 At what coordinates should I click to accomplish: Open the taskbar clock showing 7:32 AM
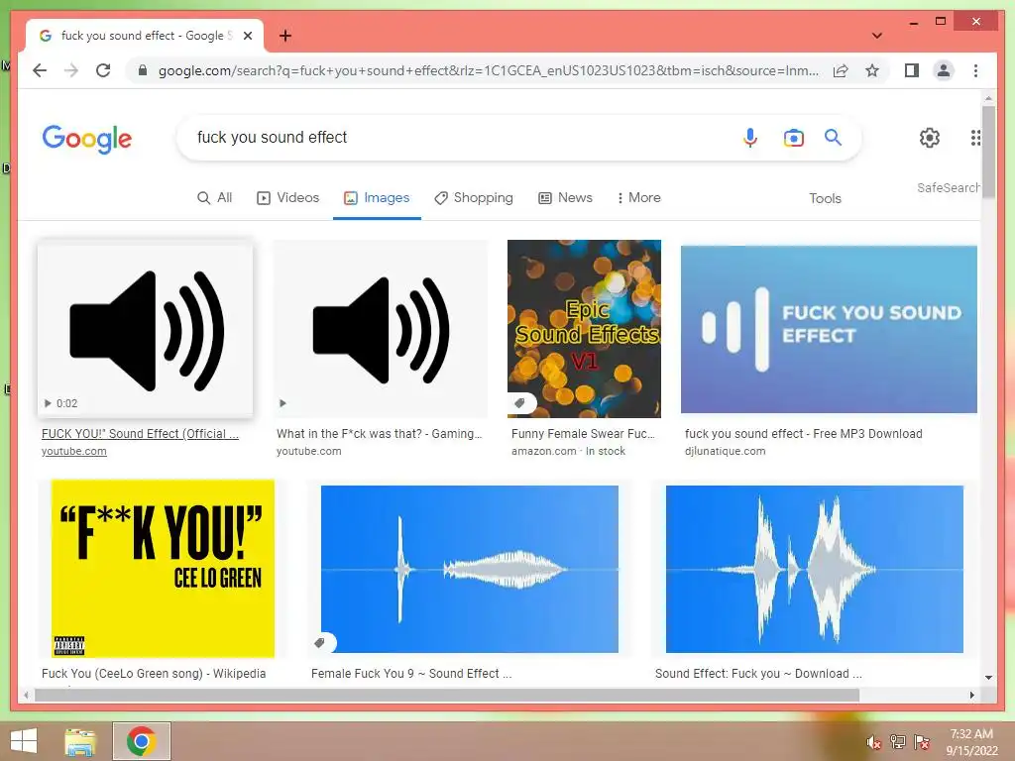(971, 742)
